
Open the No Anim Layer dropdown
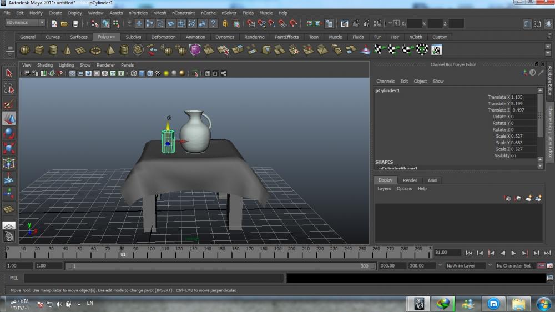pos(465,266)
